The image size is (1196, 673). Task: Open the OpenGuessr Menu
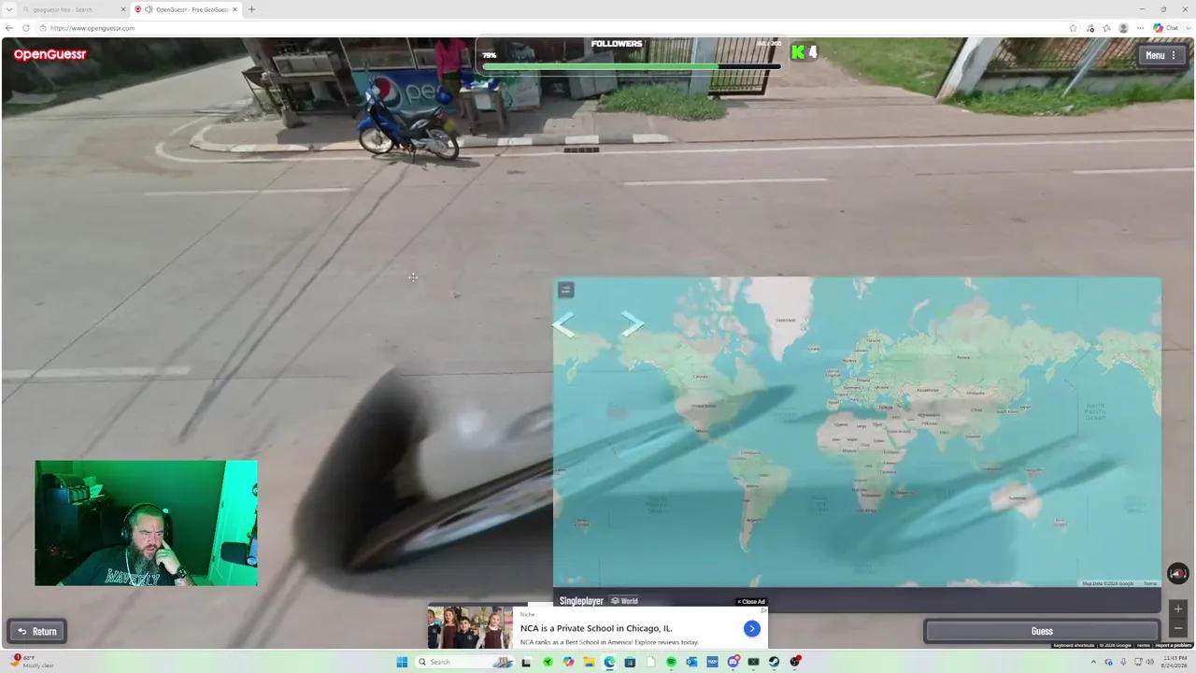click(1162, 55)
